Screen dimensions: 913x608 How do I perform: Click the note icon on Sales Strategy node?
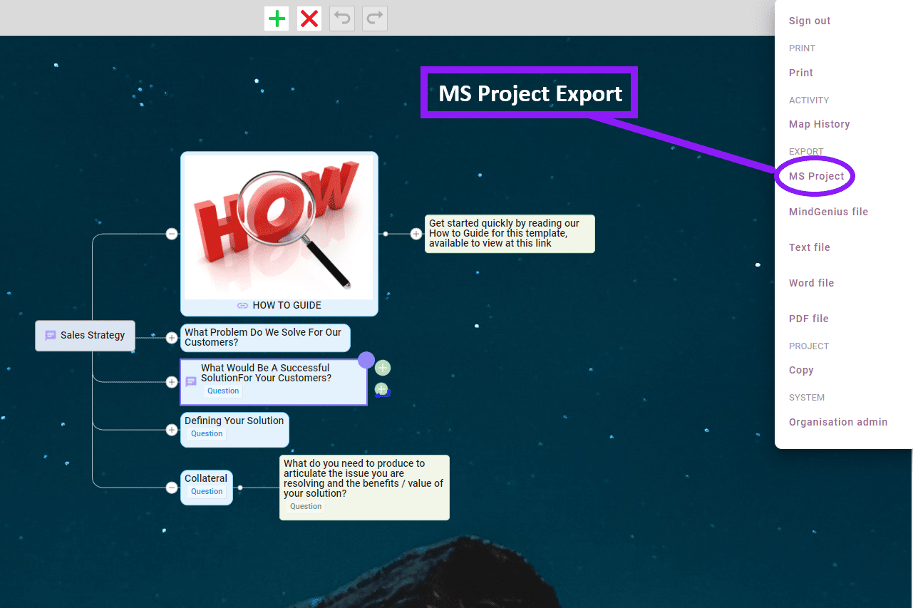[x=51, y=336]
